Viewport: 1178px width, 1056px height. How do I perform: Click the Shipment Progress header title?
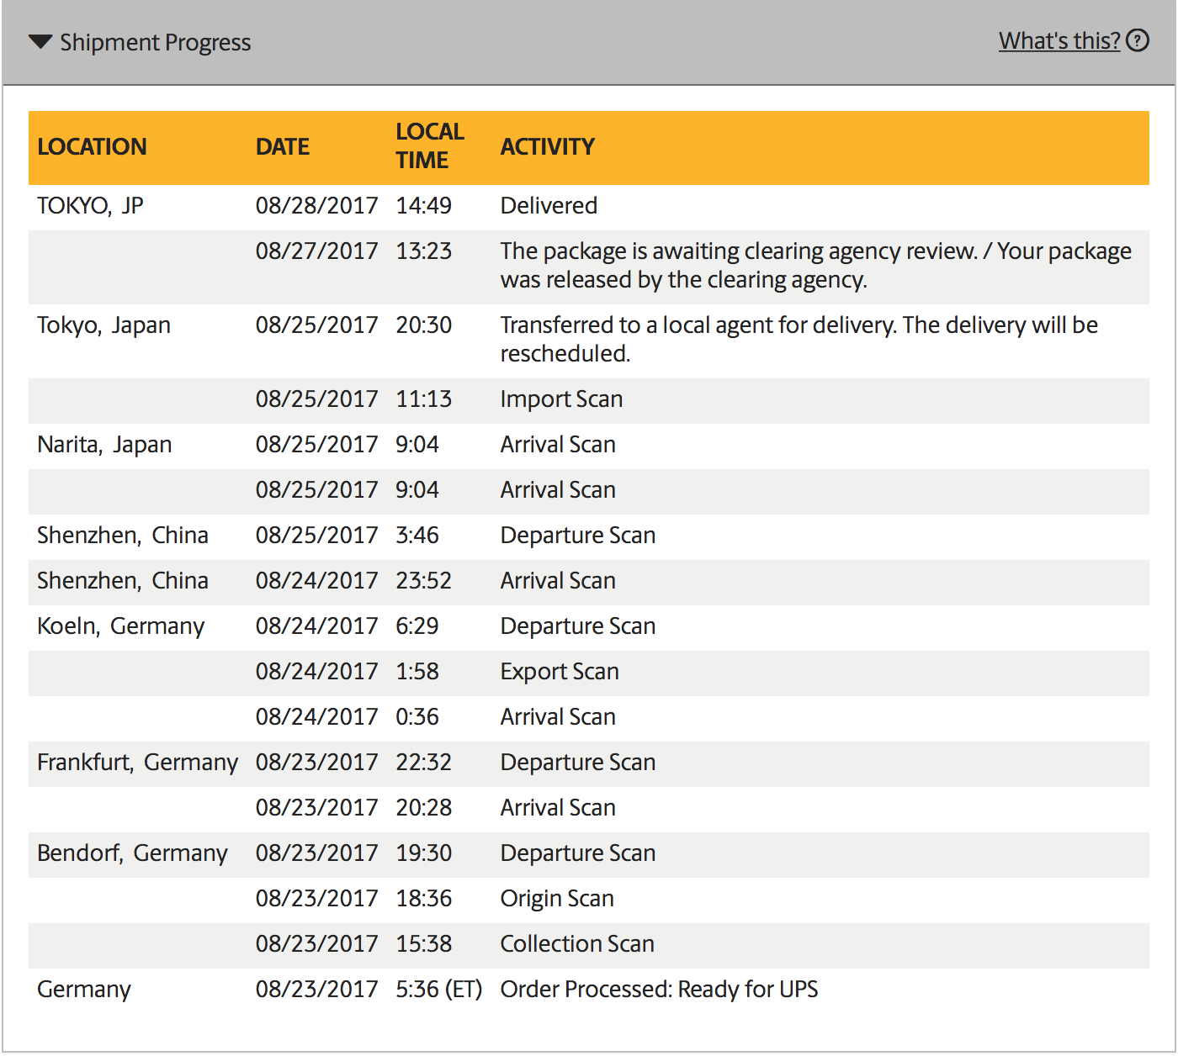click(x=155, y=42)
